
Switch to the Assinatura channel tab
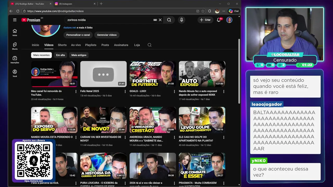[121, 45]
